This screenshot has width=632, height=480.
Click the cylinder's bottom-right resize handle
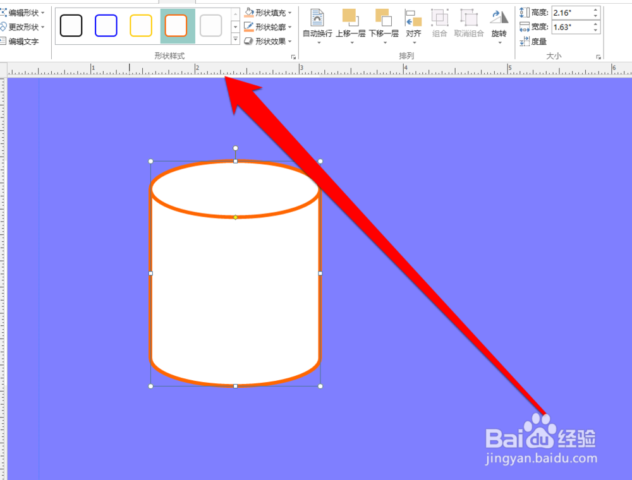pyautogui.click(x=320, y=386)
